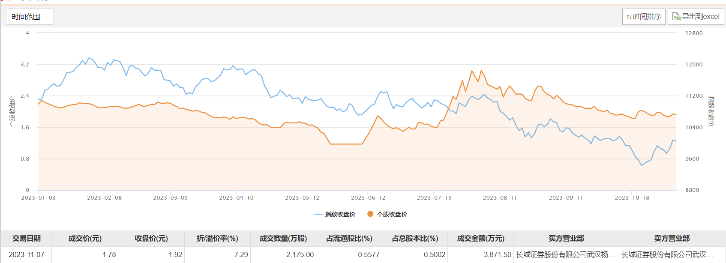Screen dimensions: 726x263
Task: Click the 买方营业部 column header
Action: (x=566, y=238)
